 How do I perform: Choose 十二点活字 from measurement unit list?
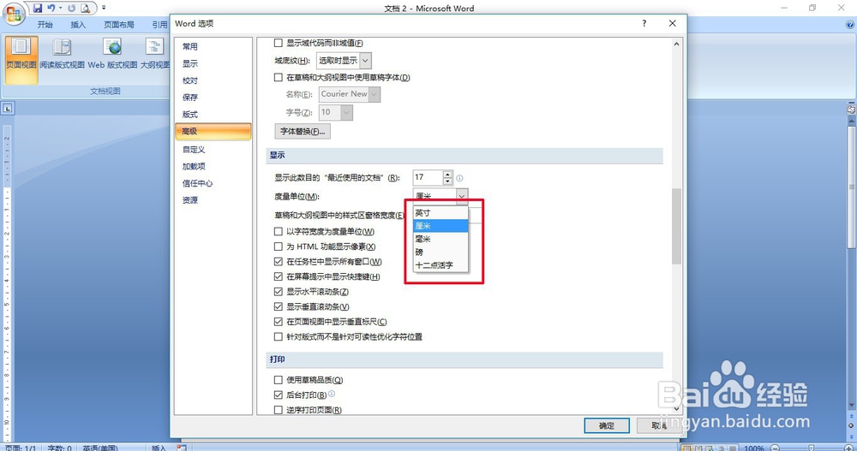coord(440,265)
